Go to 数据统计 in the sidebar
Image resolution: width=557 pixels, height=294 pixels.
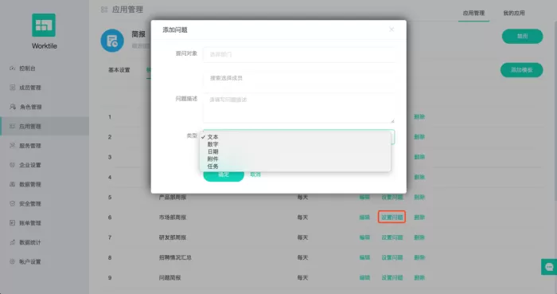tap(30, 242)
